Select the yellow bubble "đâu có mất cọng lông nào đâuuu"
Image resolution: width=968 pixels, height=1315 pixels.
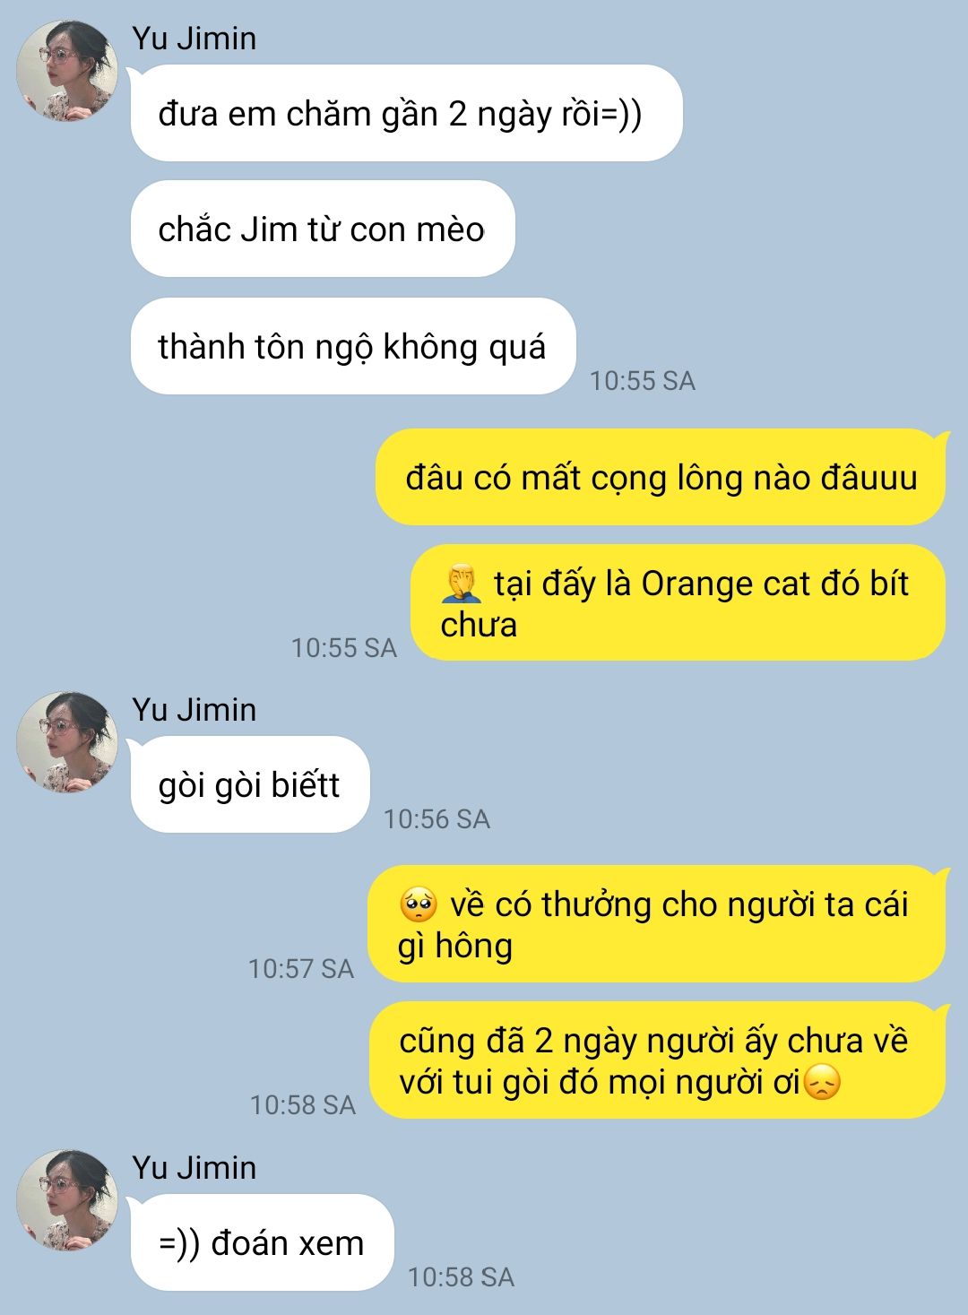pyautogui.click(x=661, y=477)
